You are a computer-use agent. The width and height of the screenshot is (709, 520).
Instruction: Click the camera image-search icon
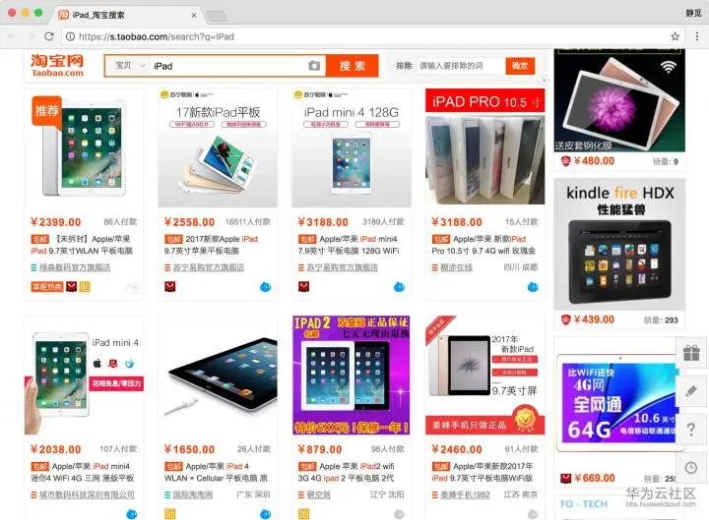314,66
